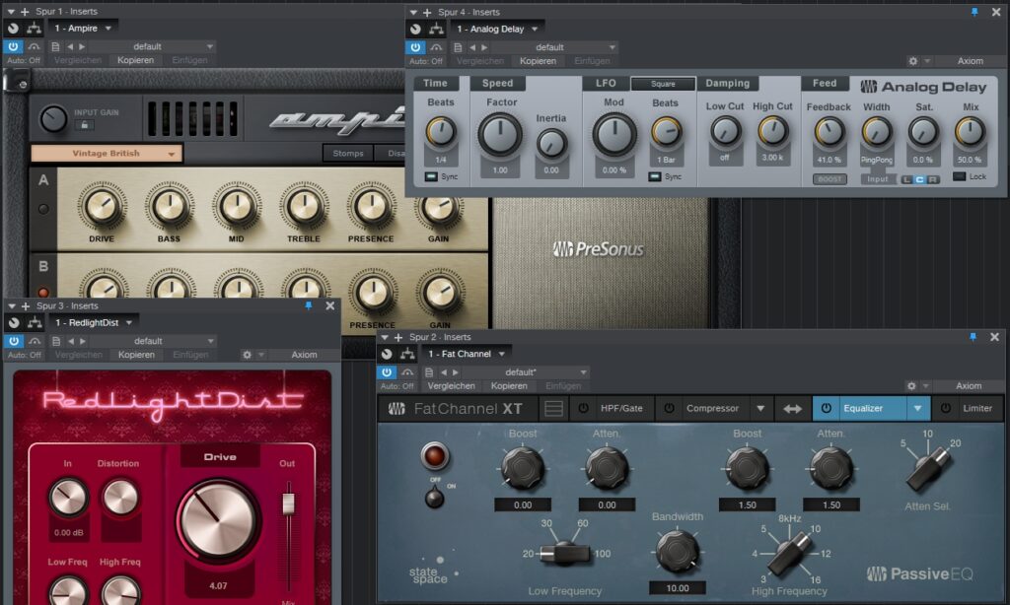Open preset file menu icon in Spur 1
The height and width of the screenshot is (605, 1010).
coord(55,46)
